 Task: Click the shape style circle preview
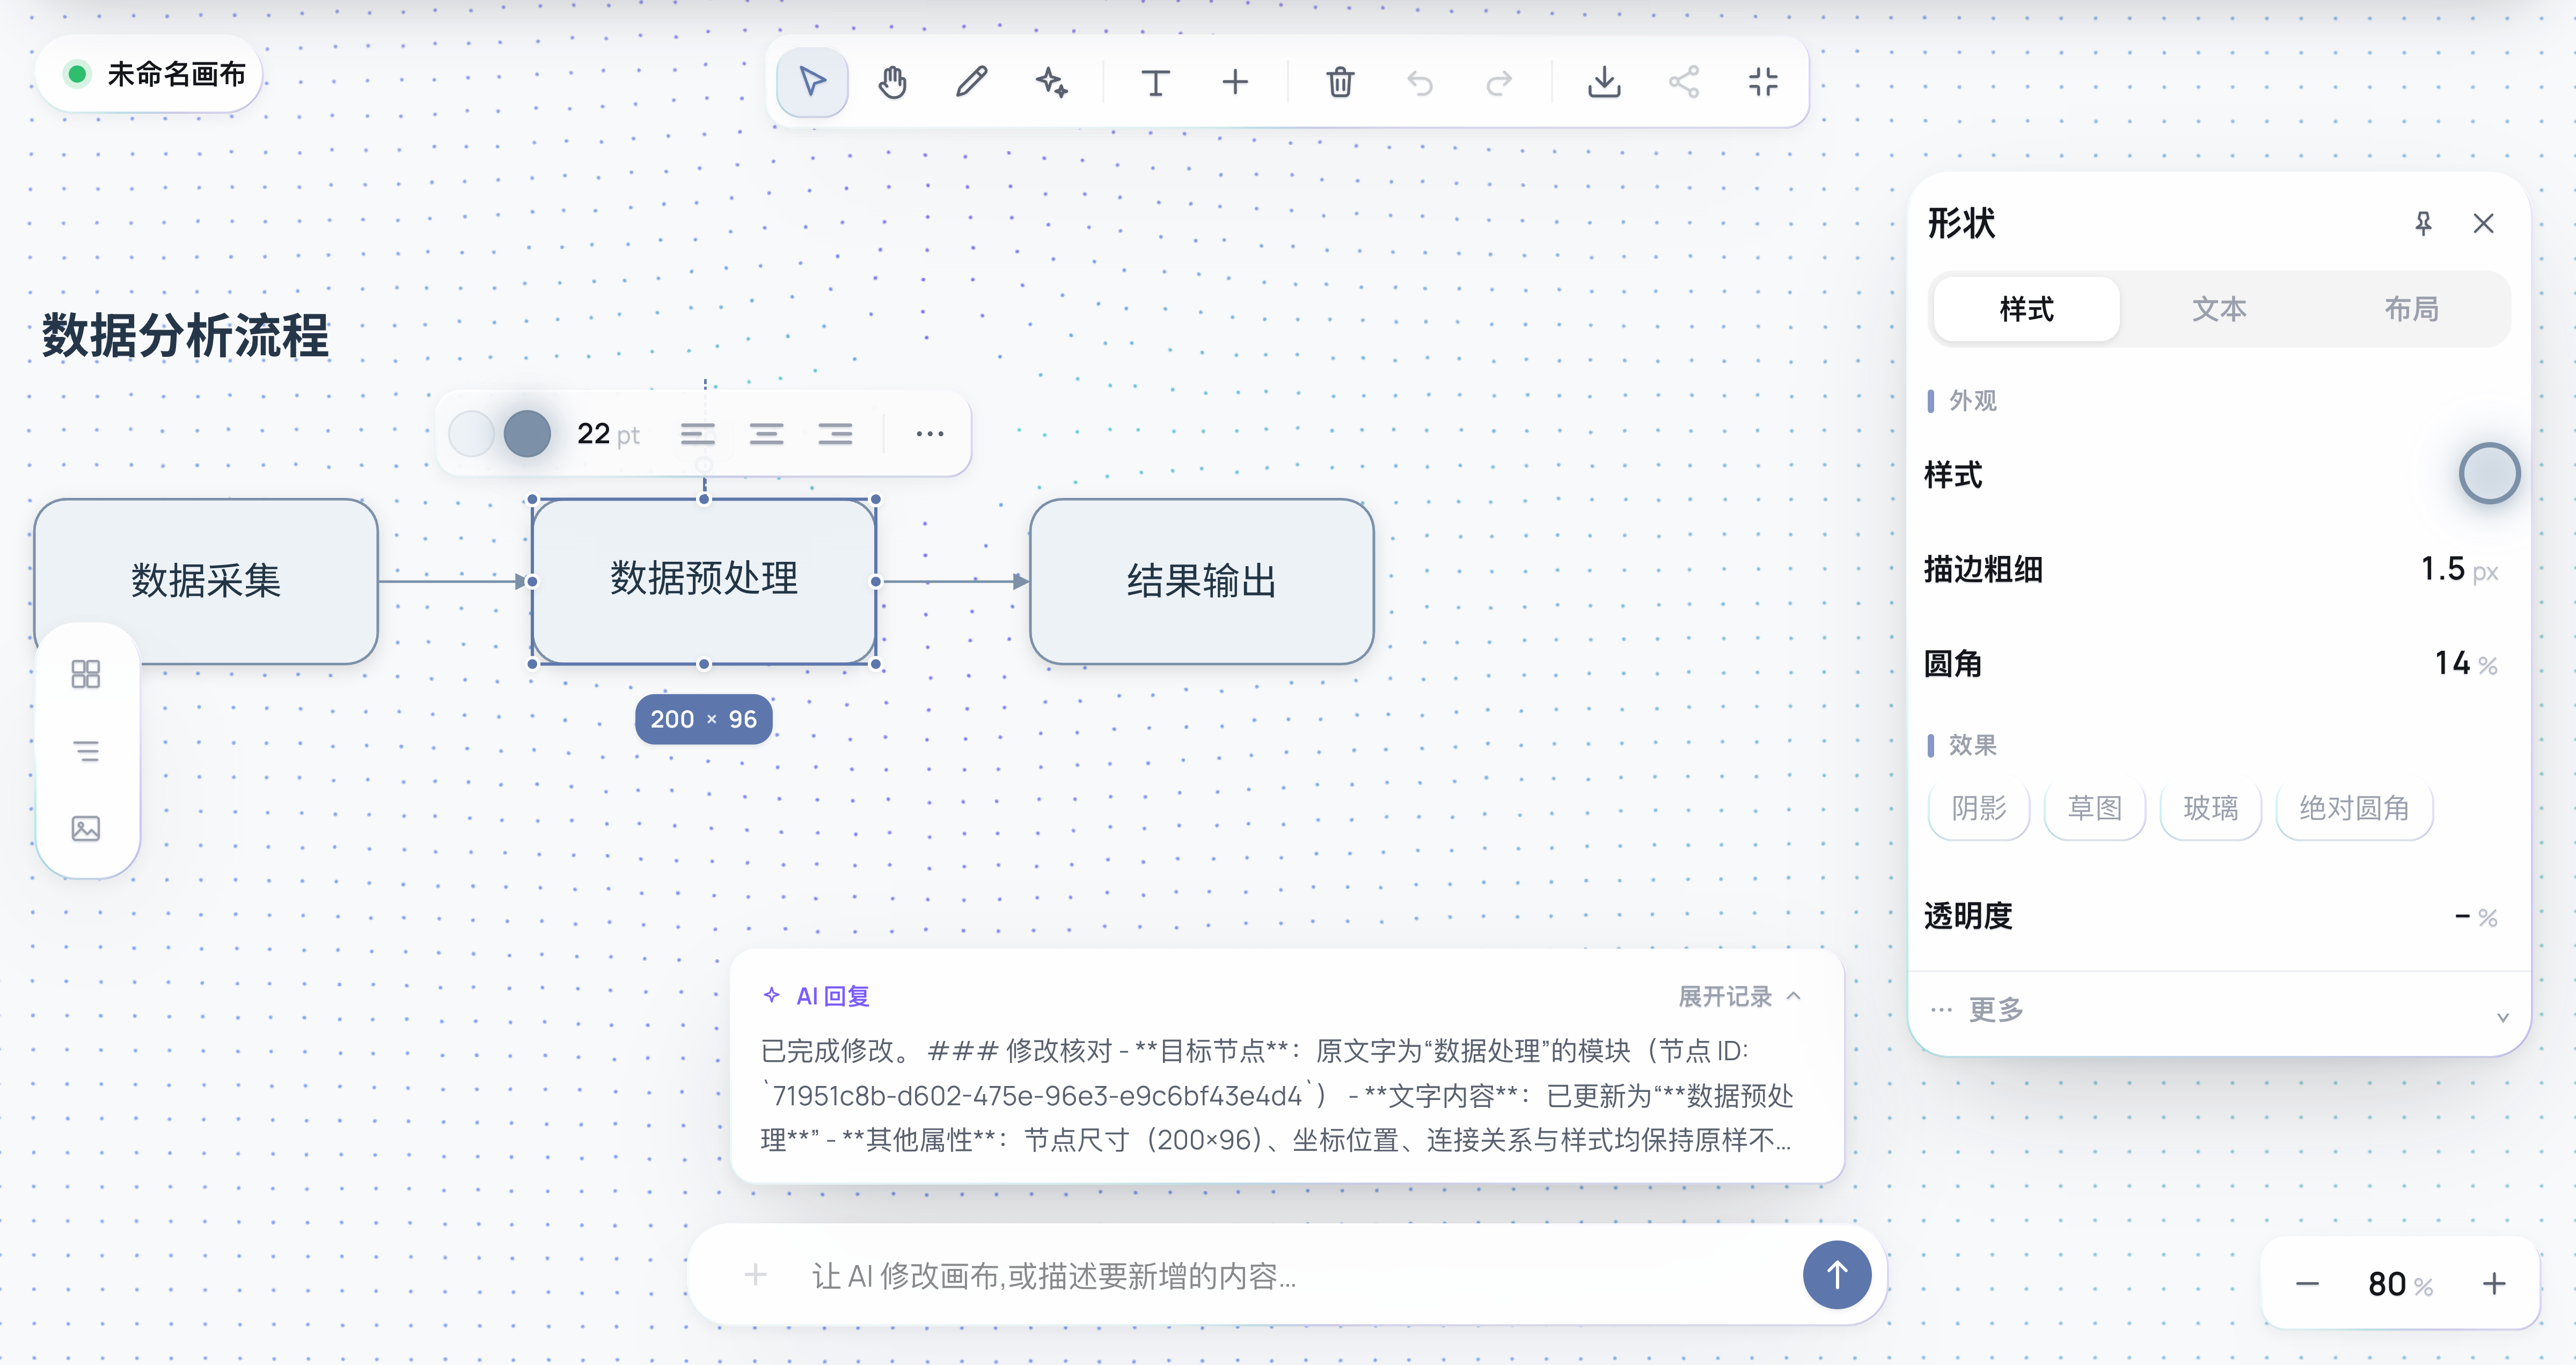click(x=2489, y=474)
